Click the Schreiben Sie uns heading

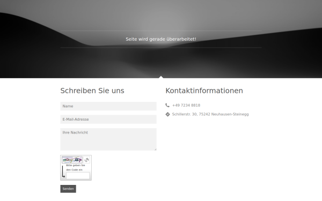coord(92,91)
